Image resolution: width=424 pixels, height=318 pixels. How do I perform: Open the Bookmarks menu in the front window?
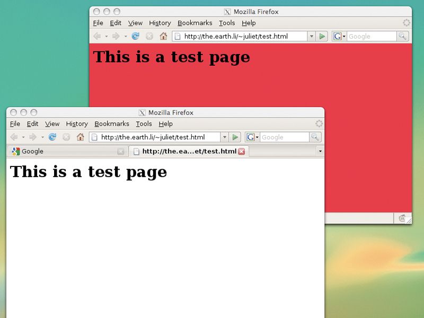[112, 123]
